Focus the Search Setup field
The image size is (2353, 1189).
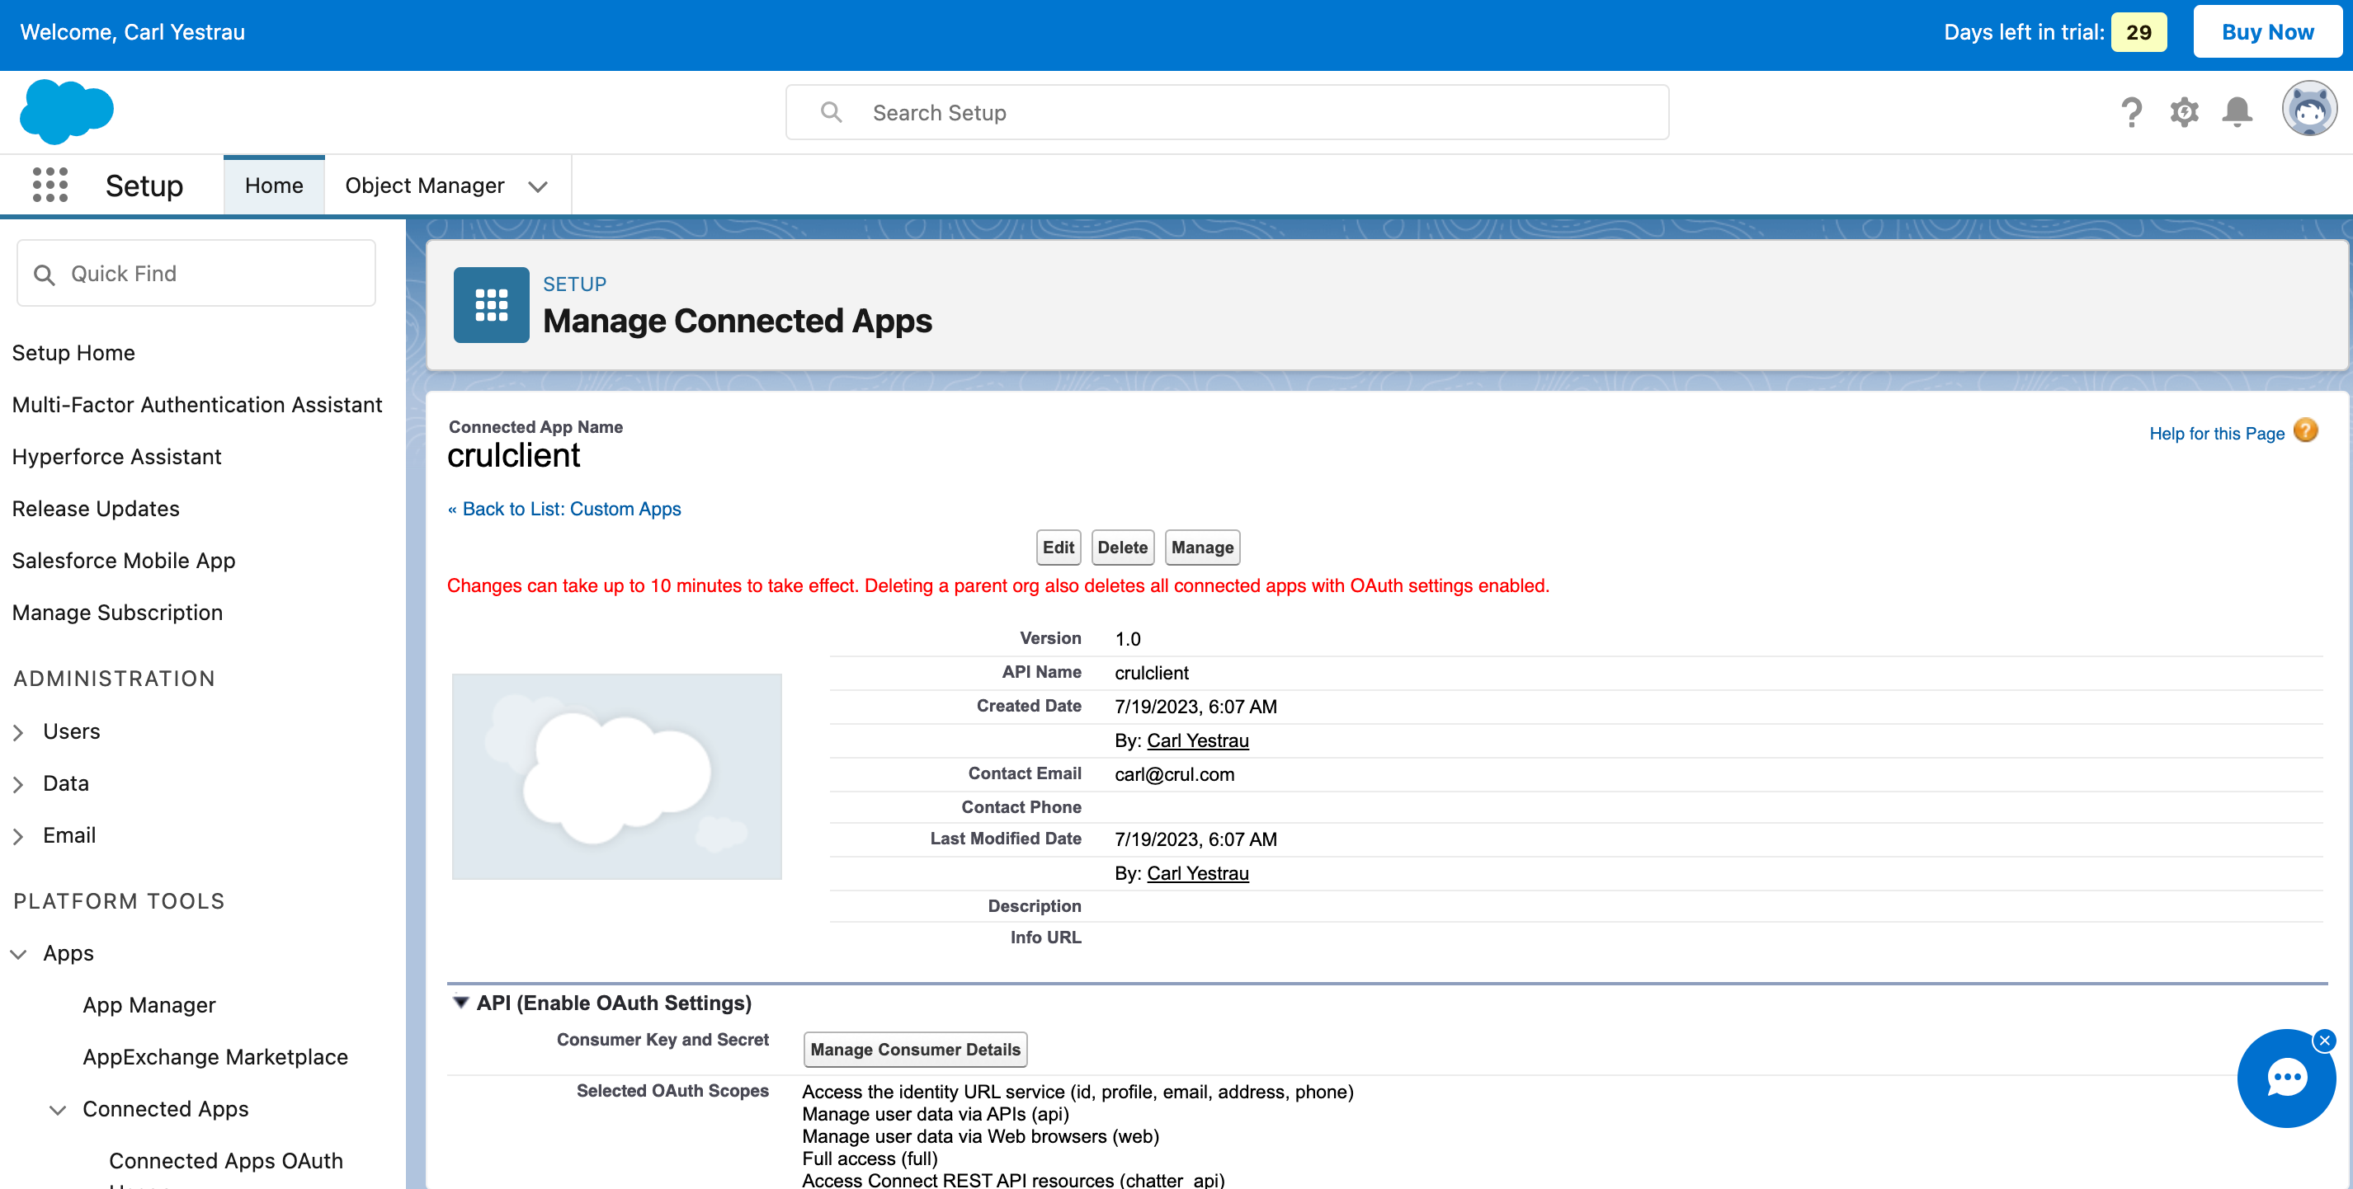pos(1227,112)
